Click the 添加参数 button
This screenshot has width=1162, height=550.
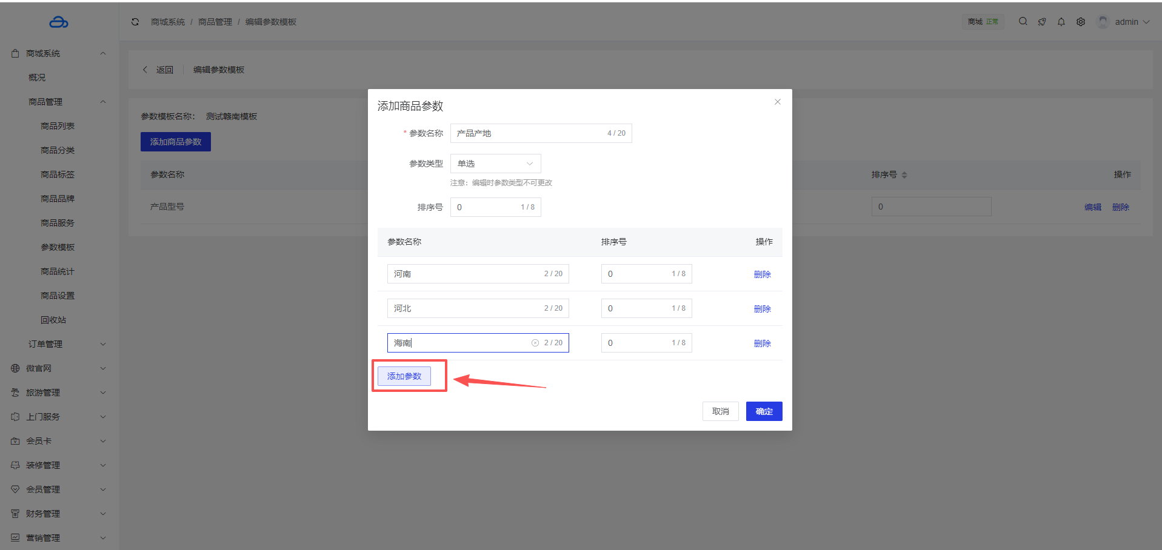click(404, 376)
